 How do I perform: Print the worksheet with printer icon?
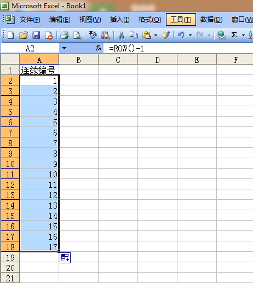tap(65, 35)
